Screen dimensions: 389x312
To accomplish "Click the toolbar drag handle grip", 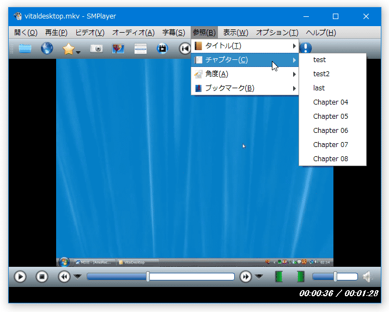I will [x=11, y=48].
